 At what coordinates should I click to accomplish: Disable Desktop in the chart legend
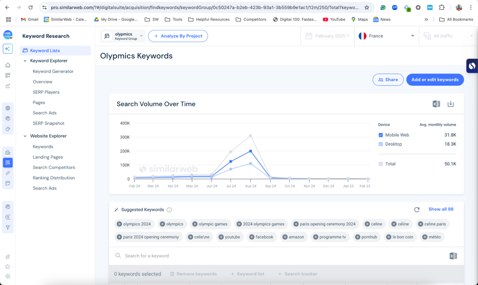[380, 144]
